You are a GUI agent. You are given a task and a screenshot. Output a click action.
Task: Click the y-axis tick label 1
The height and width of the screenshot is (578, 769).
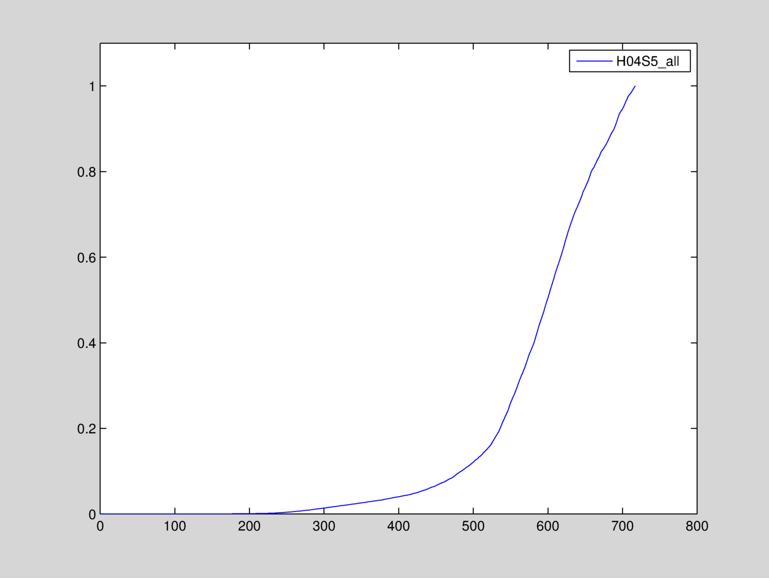click(x=92, y=87)
